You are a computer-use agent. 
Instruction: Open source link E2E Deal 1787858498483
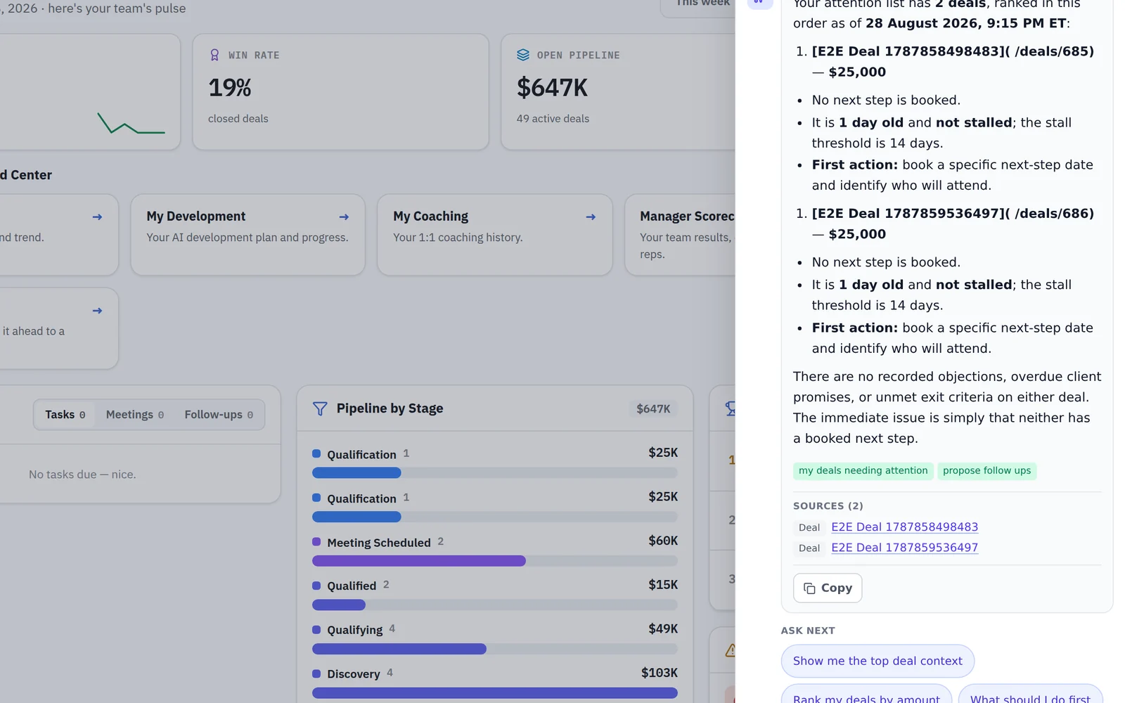point(904,527)
